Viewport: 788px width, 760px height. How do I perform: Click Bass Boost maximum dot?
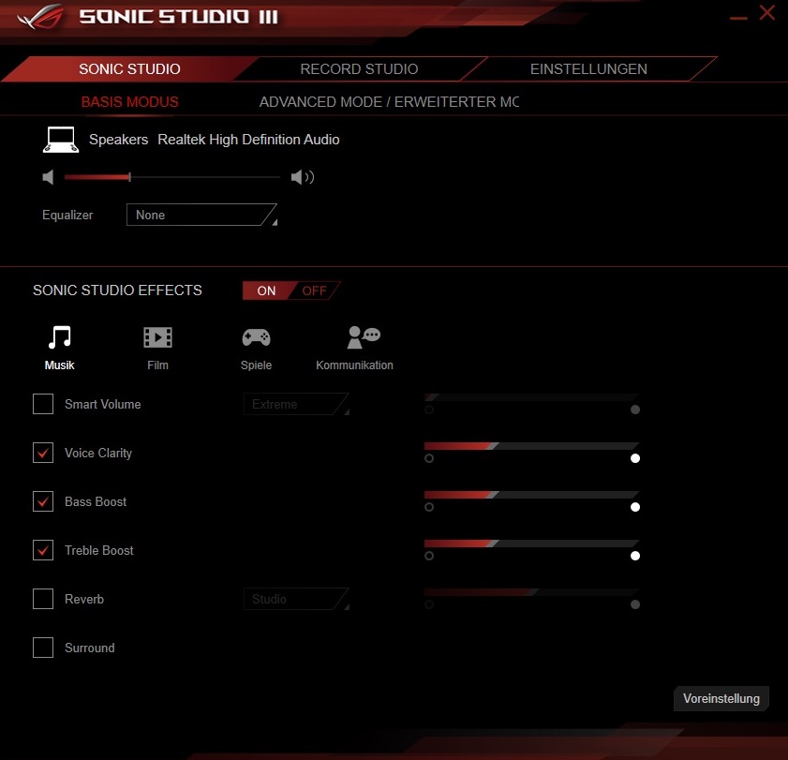tap(635, 507)
